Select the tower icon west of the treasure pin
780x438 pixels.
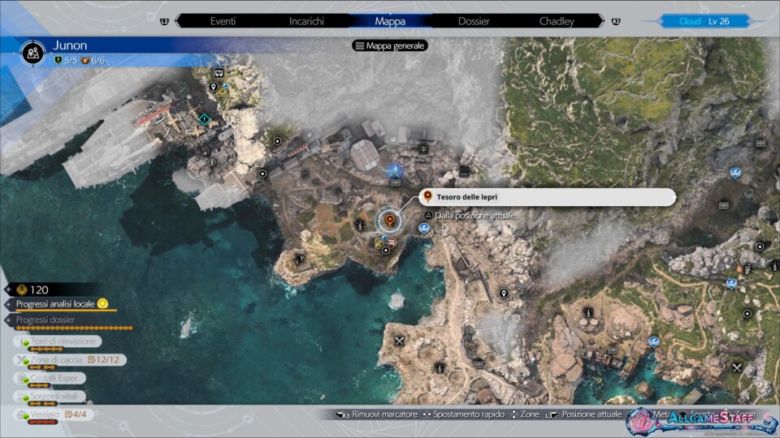360,225
